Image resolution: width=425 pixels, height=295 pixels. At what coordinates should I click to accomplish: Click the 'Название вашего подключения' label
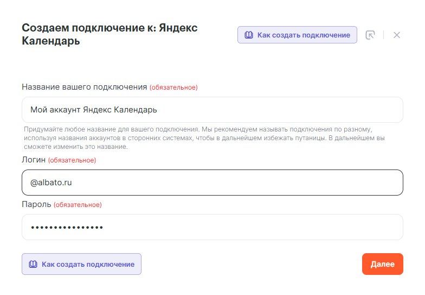(85, 87)
